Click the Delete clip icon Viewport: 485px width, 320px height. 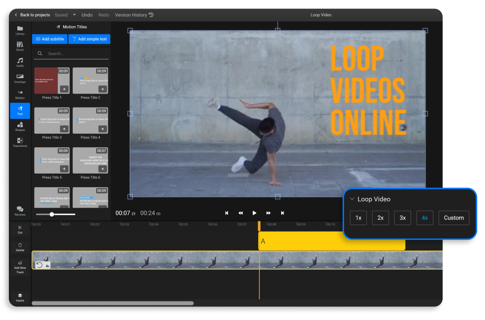[19, 247]
